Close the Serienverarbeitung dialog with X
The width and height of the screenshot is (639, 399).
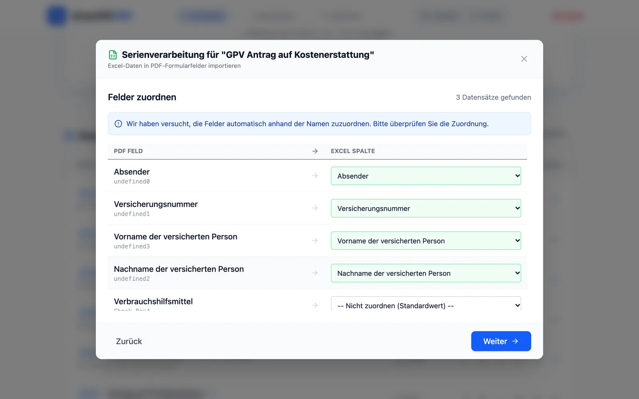click(524, 59)
